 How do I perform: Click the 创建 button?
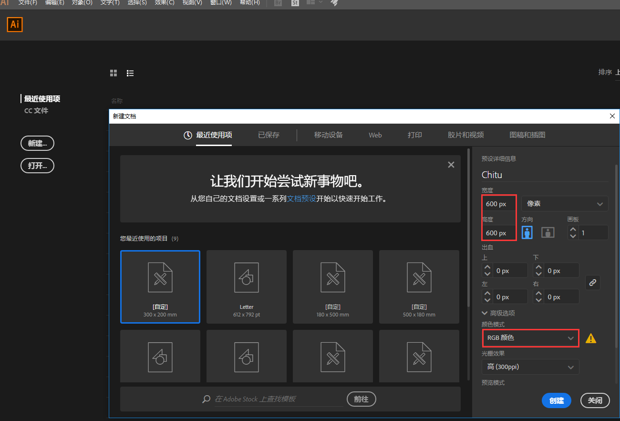pos(557,400)
